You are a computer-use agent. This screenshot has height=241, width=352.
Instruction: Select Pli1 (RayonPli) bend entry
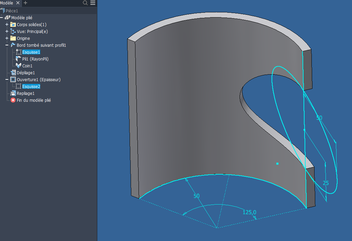pyautogui.click(x=35, y=59)
